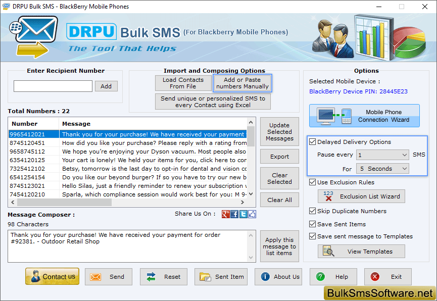Click Update Selected Messages
Viewport: 437px width, 301px height.
click(x=279, y=131)
